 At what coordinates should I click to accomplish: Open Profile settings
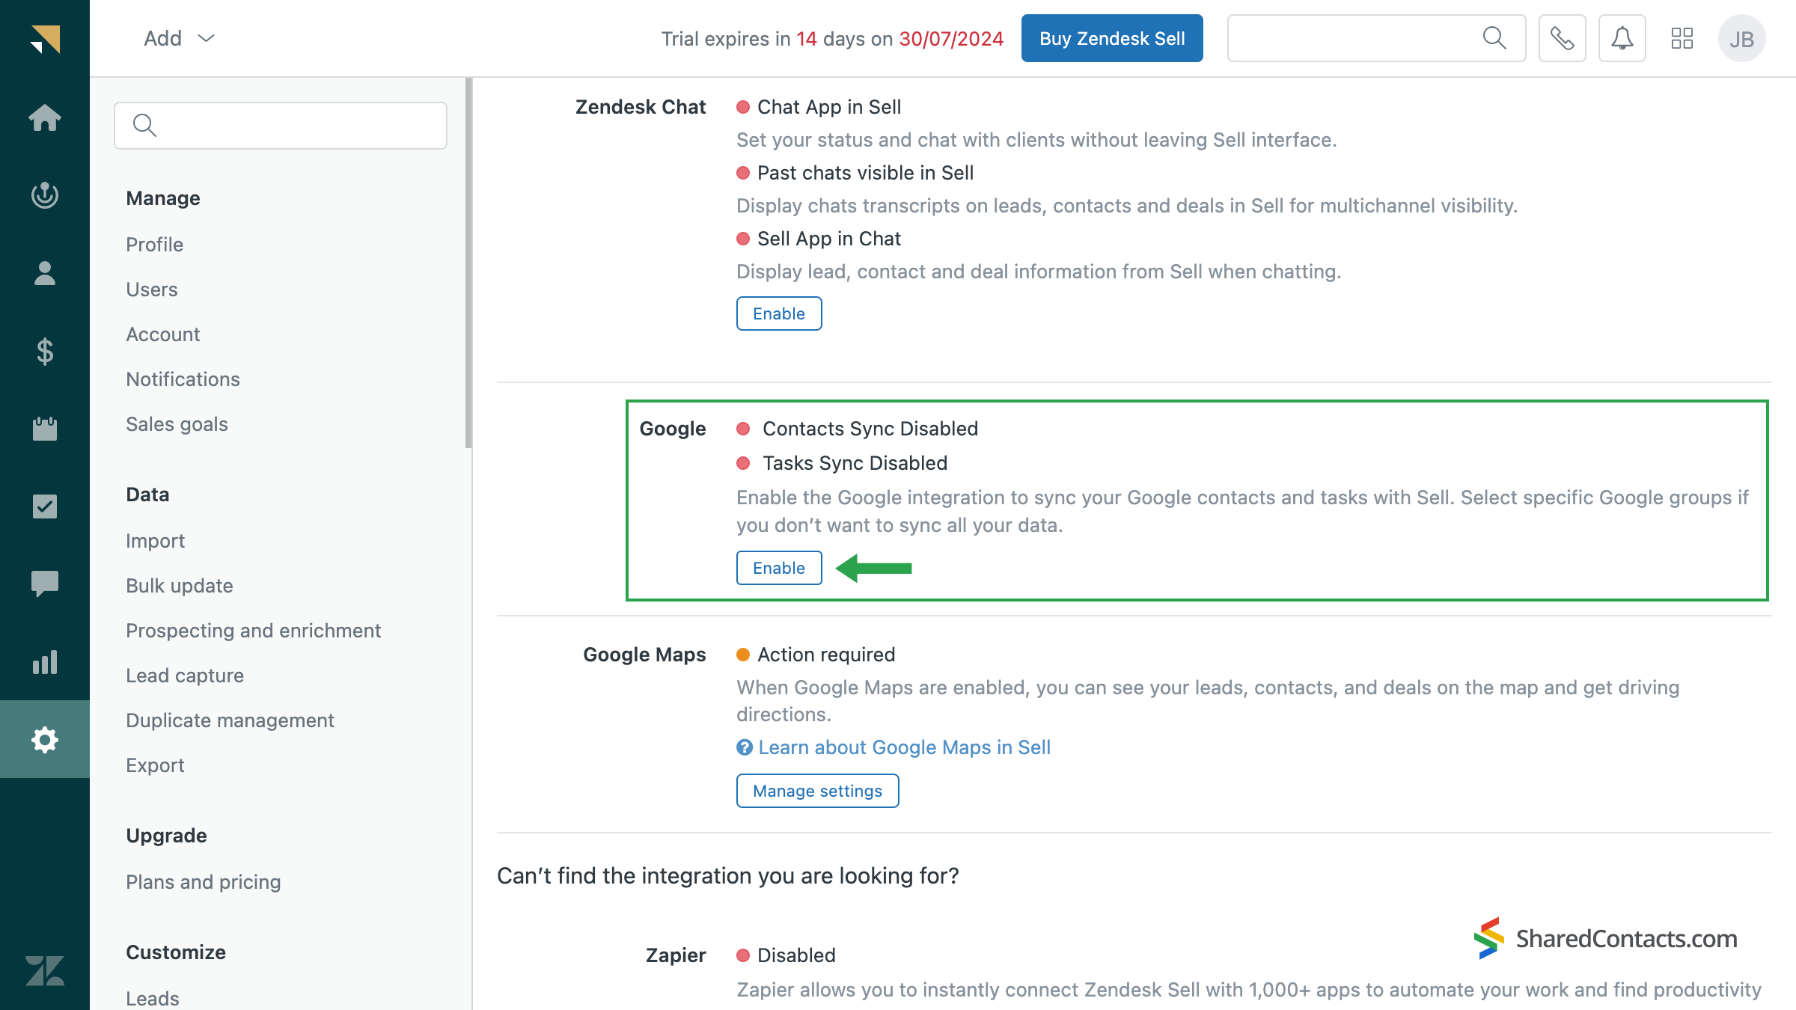155,245
